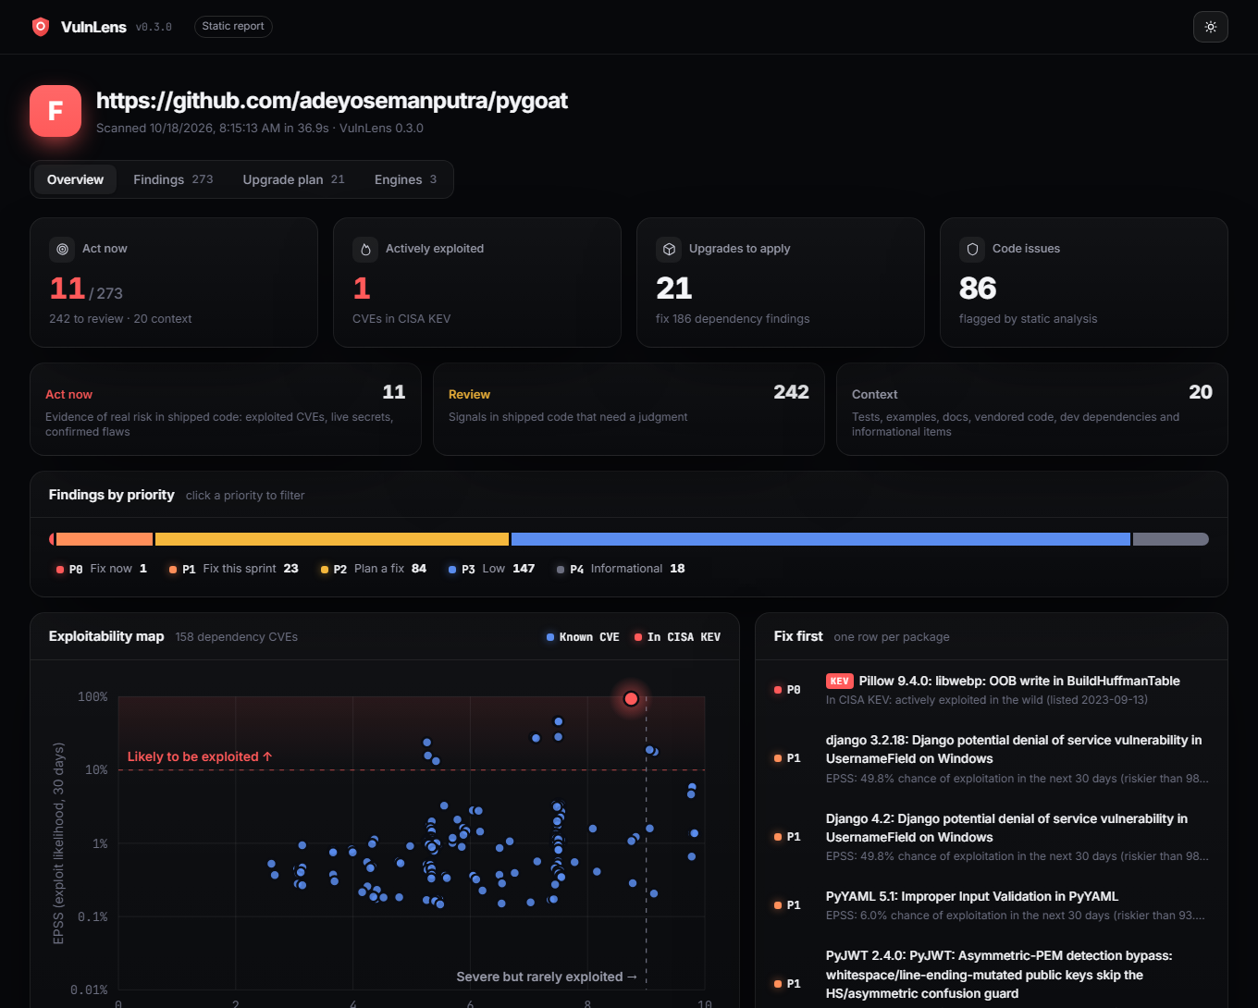
Task: Filter by P1 Fix this sprint priority
Action: click(x=233, y=569)
